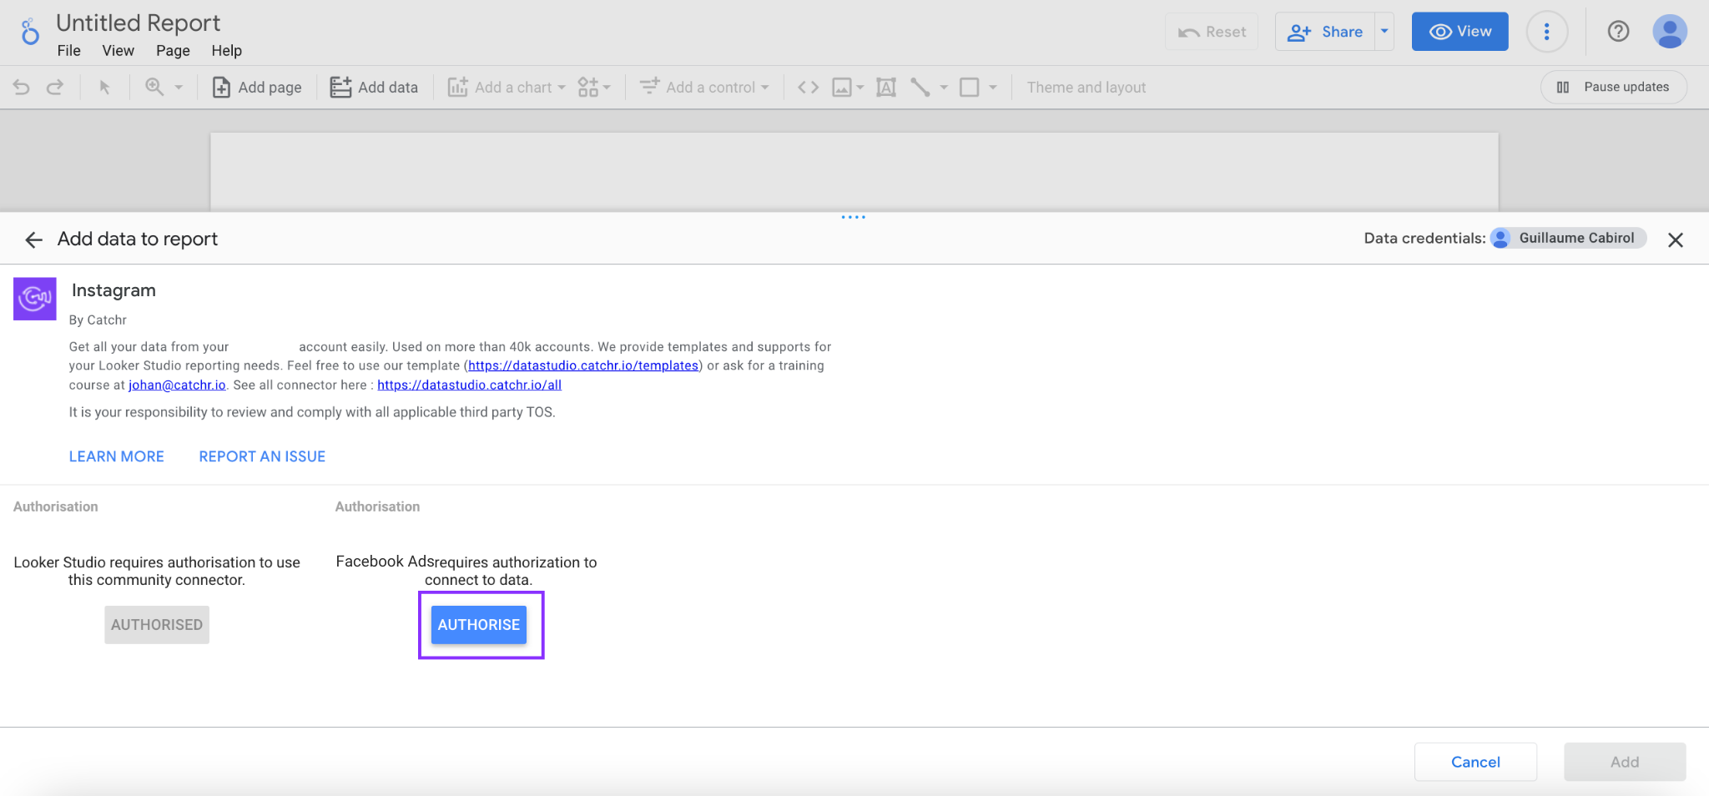Open the datastudio.catchr.io templates link

(582, 365)
